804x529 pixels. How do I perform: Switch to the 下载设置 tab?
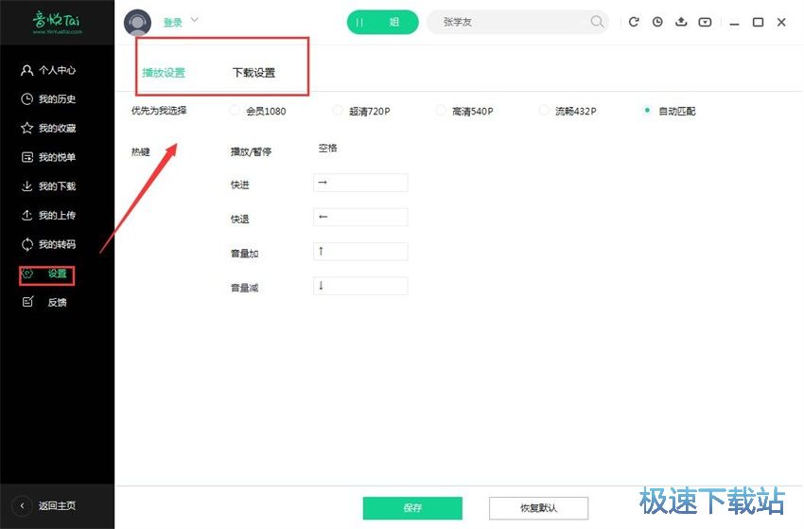(x=253, y=73)
